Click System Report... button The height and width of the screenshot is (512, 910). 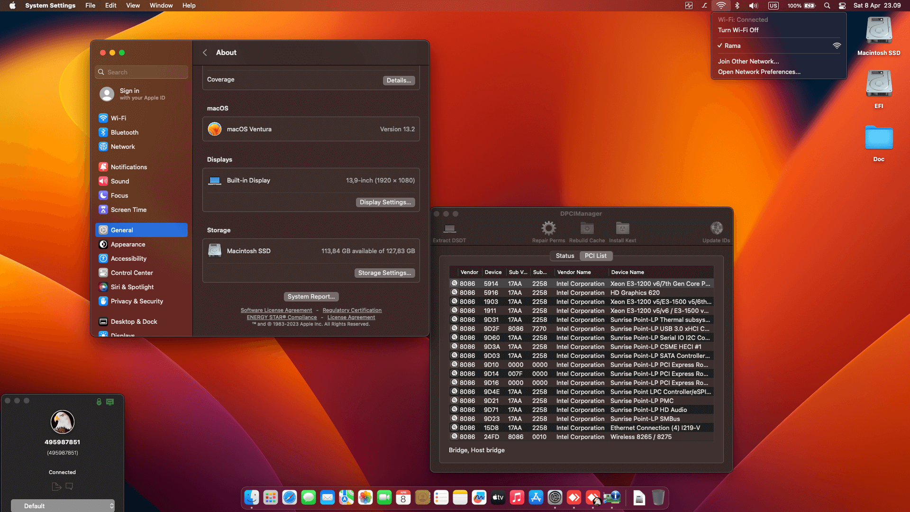(x=311, y=296)
